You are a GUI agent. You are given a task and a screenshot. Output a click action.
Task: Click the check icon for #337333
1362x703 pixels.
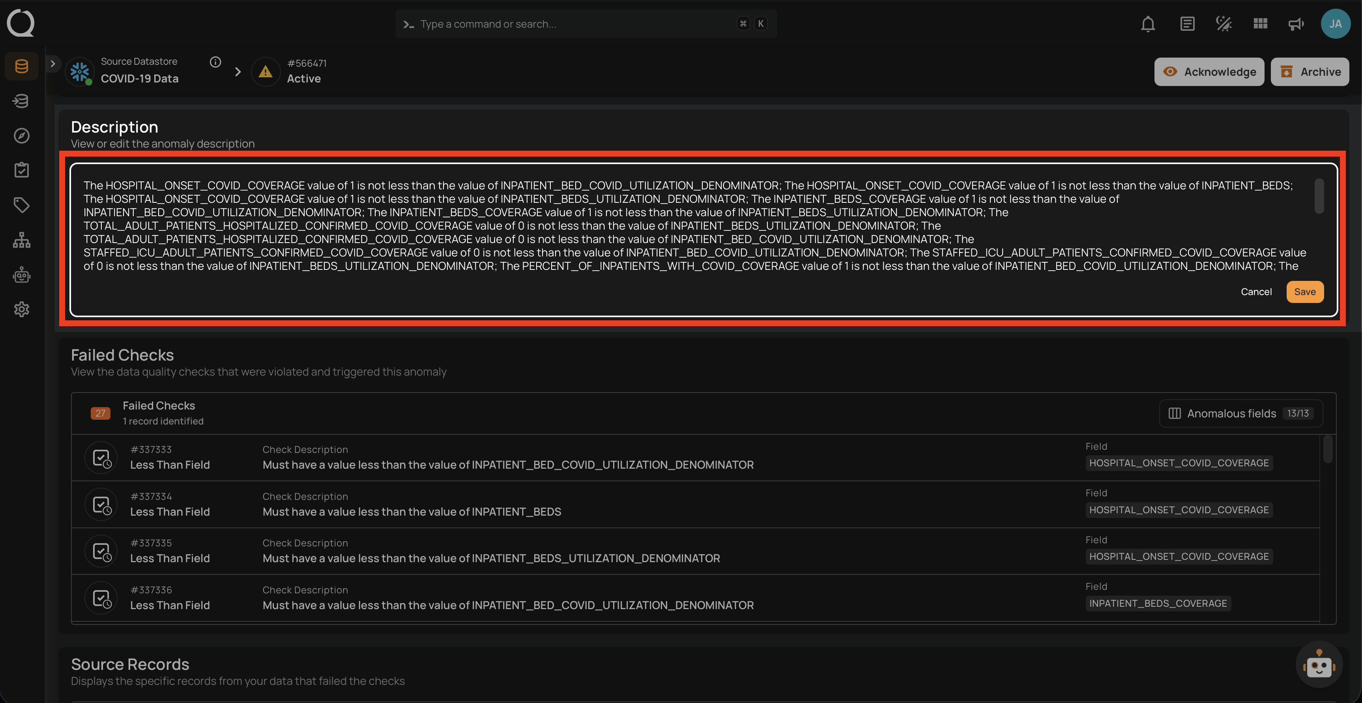pyautogui.click(x=101, y=458)
